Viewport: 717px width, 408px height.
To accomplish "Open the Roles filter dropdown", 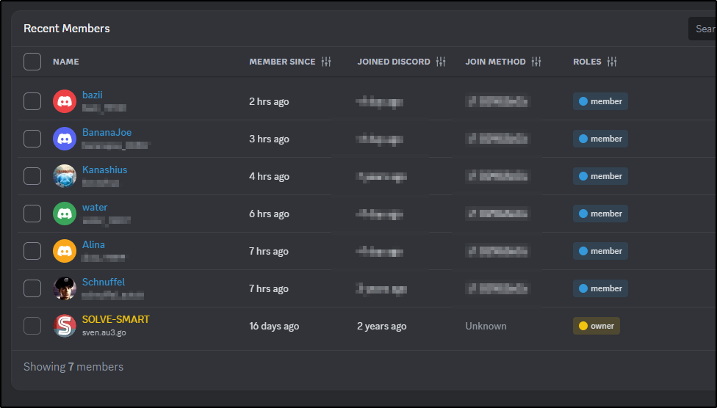I will tap(612, 62).
